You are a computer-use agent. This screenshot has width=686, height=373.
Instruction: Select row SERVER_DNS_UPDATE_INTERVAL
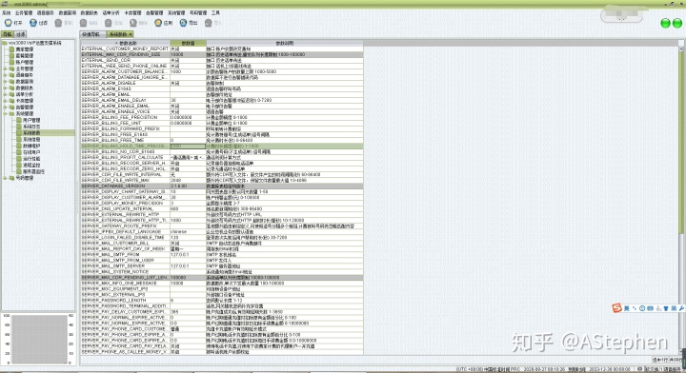click(222, 208)
